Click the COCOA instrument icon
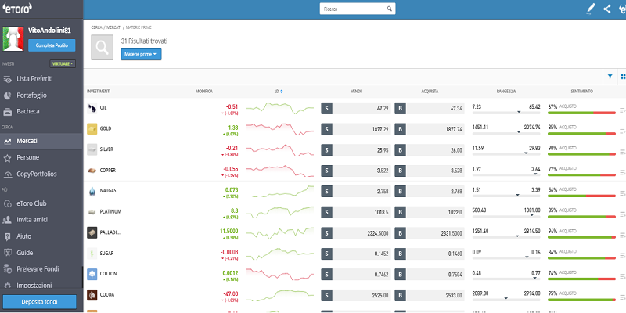The height and width of the screenshot is (313, 626). pos(92,295)
